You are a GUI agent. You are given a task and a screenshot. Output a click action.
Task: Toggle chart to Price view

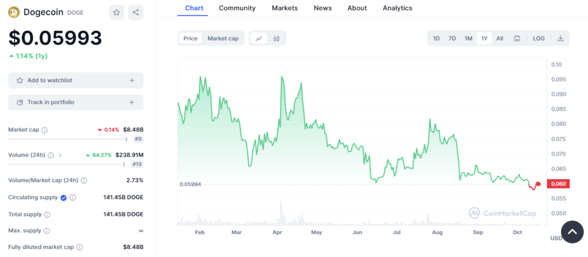tap(190, 38)
